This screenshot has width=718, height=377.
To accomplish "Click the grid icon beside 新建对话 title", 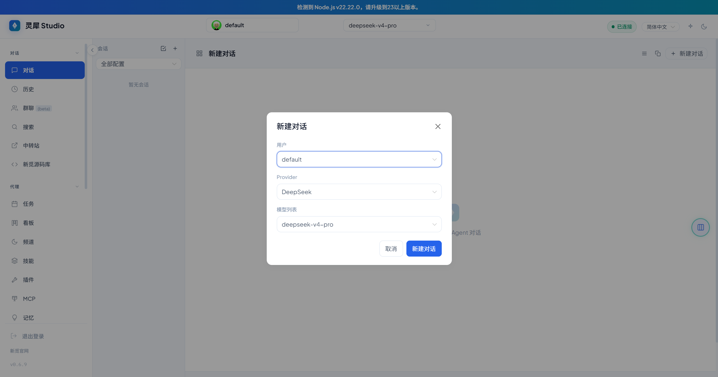I will click(x=199, y=53).
